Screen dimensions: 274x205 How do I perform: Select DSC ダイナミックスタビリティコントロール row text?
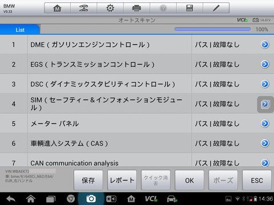point(103,84)
